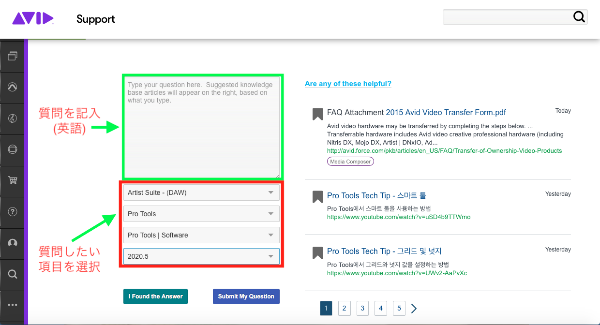Open the shopping cart sidebar icon
The image size is (600, 325).
[x=13, y=180]
